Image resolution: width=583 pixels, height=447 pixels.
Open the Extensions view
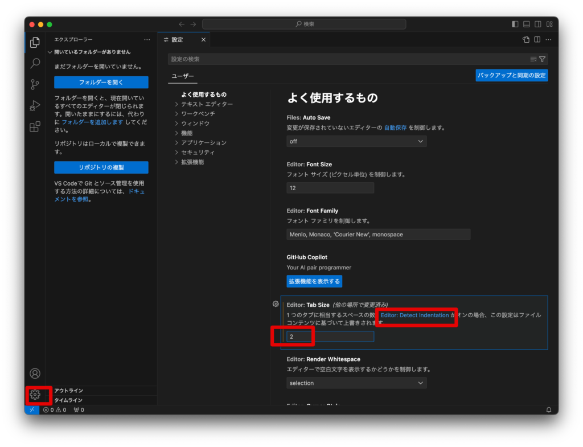tap(35, 127)
